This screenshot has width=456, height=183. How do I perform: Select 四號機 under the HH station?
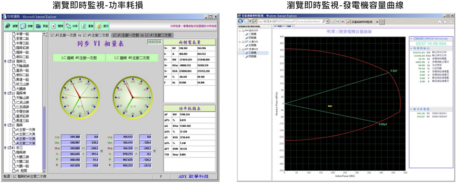(x=252, y=38)
